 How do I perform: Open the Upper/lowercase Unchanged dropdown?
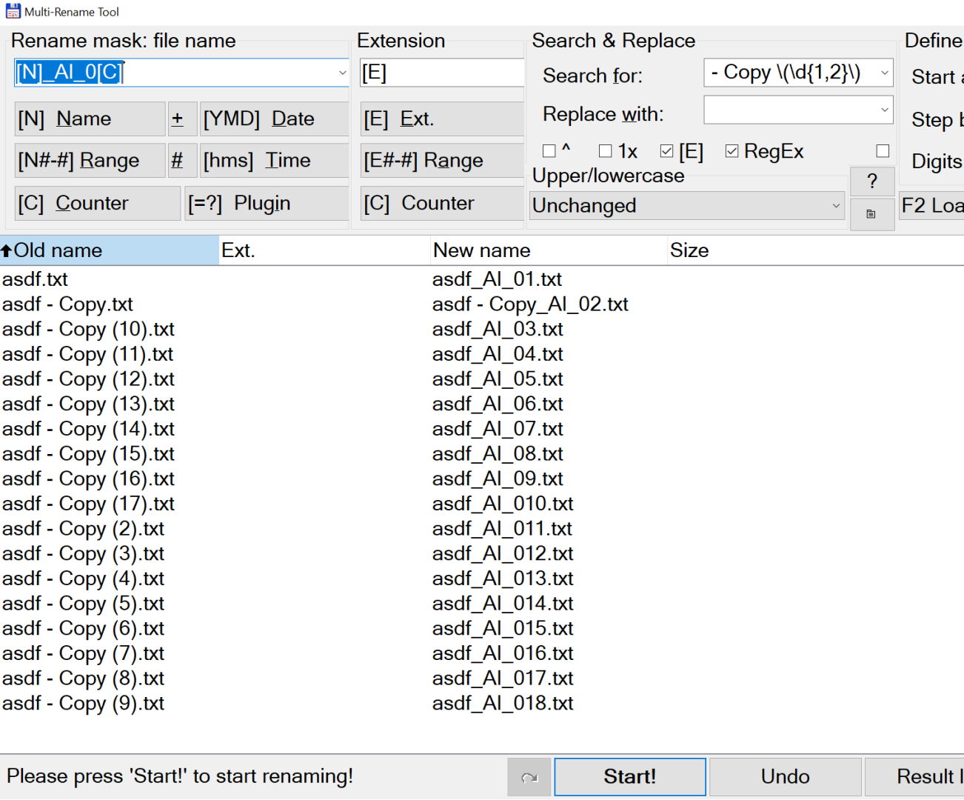click(x=688, y=206)
